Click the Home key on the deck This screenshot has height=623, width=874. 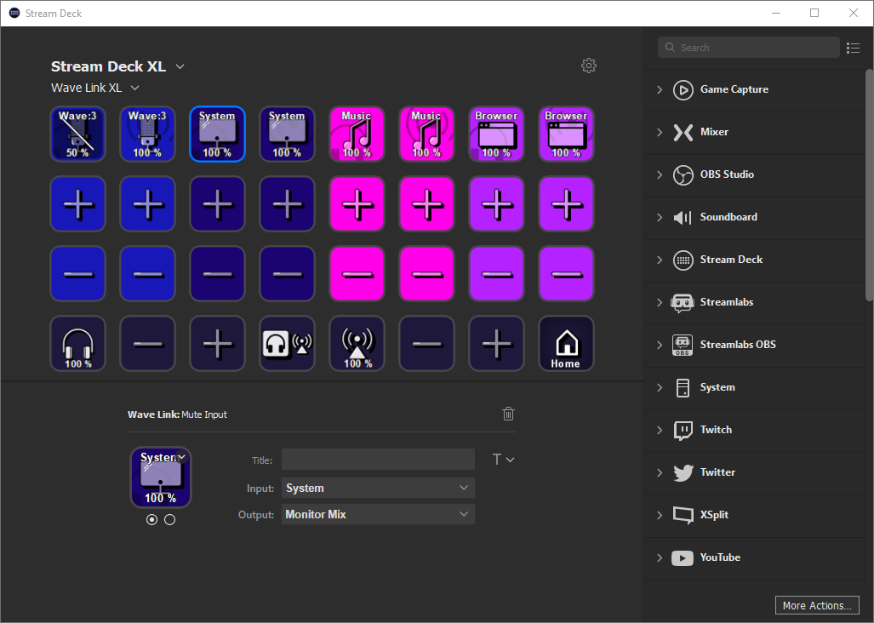click(x=566, y=344)
